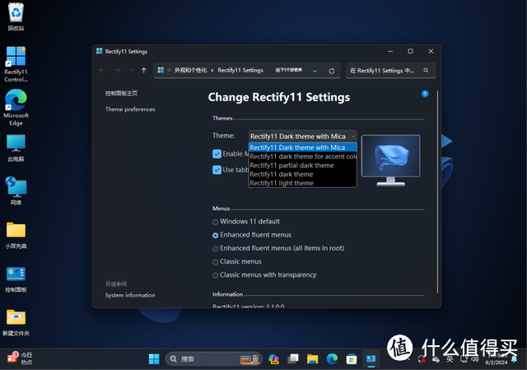Screen dimensions: 527x370
Task: Click the Windows Start button
Action: point(154,359)
